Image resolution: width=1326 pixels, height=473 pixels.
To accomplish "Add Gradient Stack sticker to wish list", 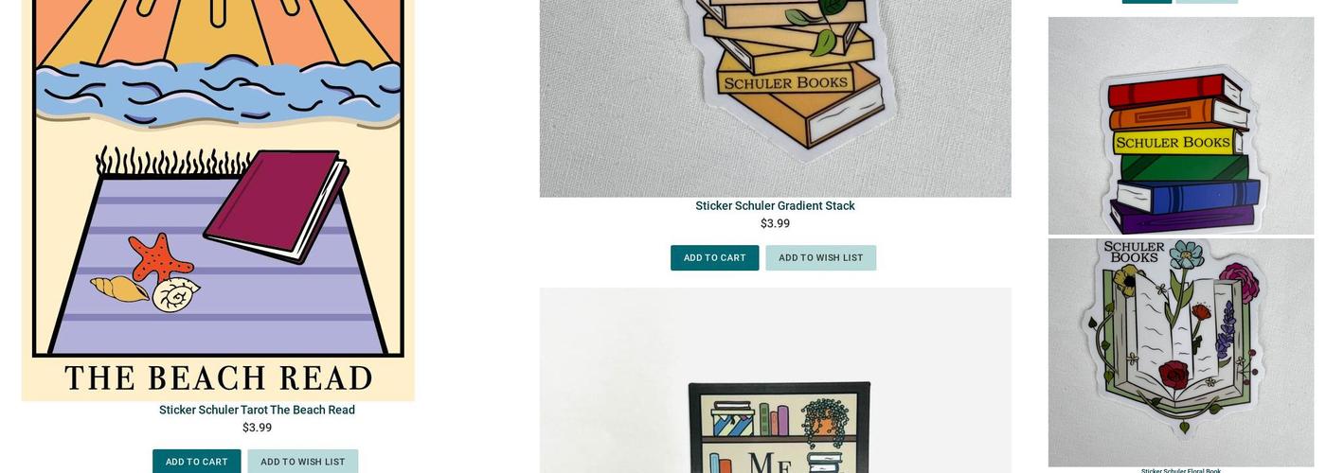I will tap(821, 257).
